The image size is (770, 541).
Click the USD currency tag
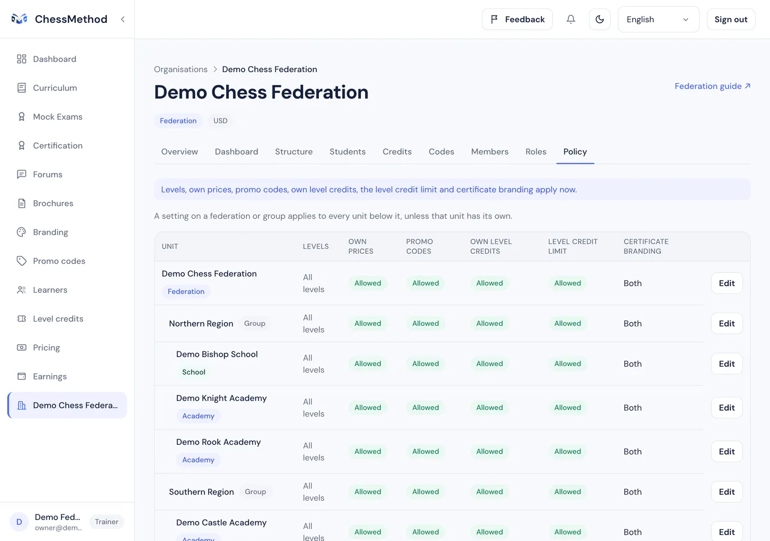pyautogui.click(x=221, y=121)
